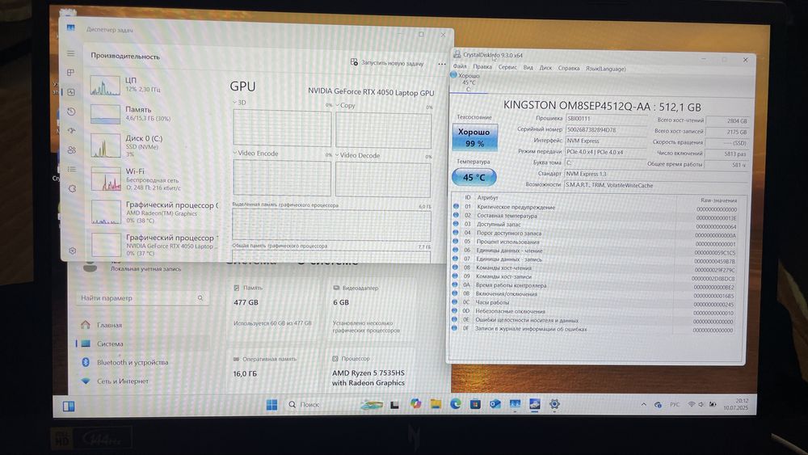Click the 45 °C temperature button
808x455 pixels.
point(474,177)
